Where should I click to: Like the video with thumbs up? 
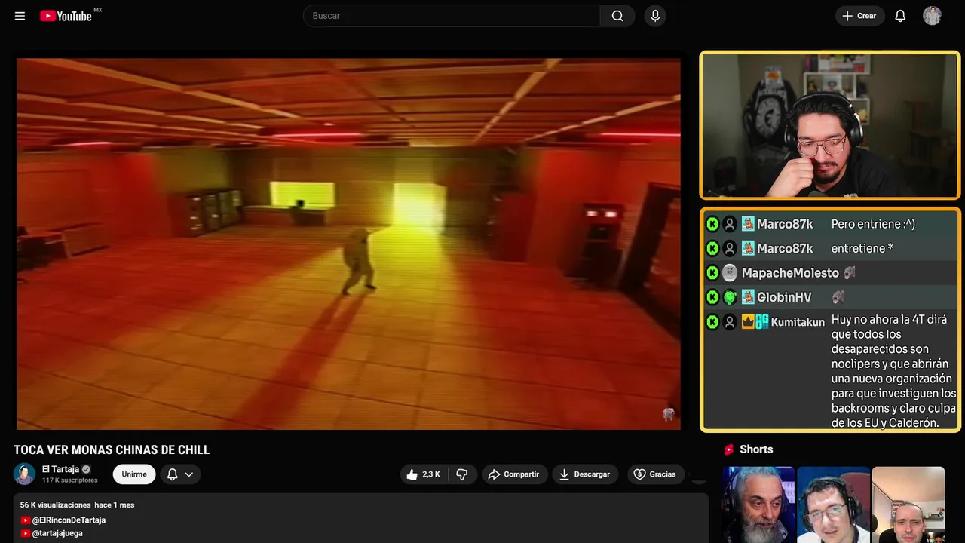[424, 474]
